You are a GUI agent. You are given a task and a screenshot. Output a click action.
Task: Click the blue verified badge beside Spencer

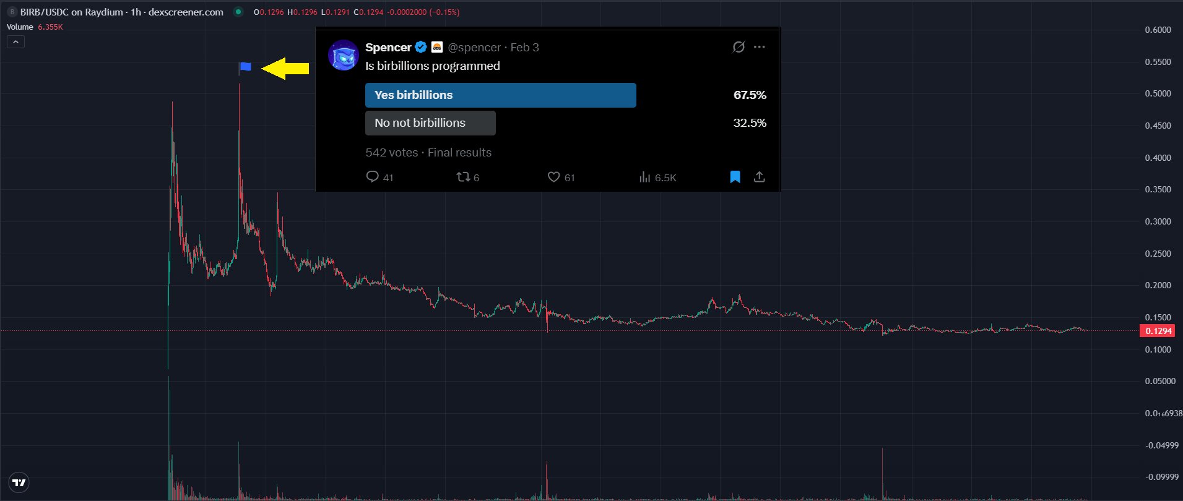(x=421, y=47)
